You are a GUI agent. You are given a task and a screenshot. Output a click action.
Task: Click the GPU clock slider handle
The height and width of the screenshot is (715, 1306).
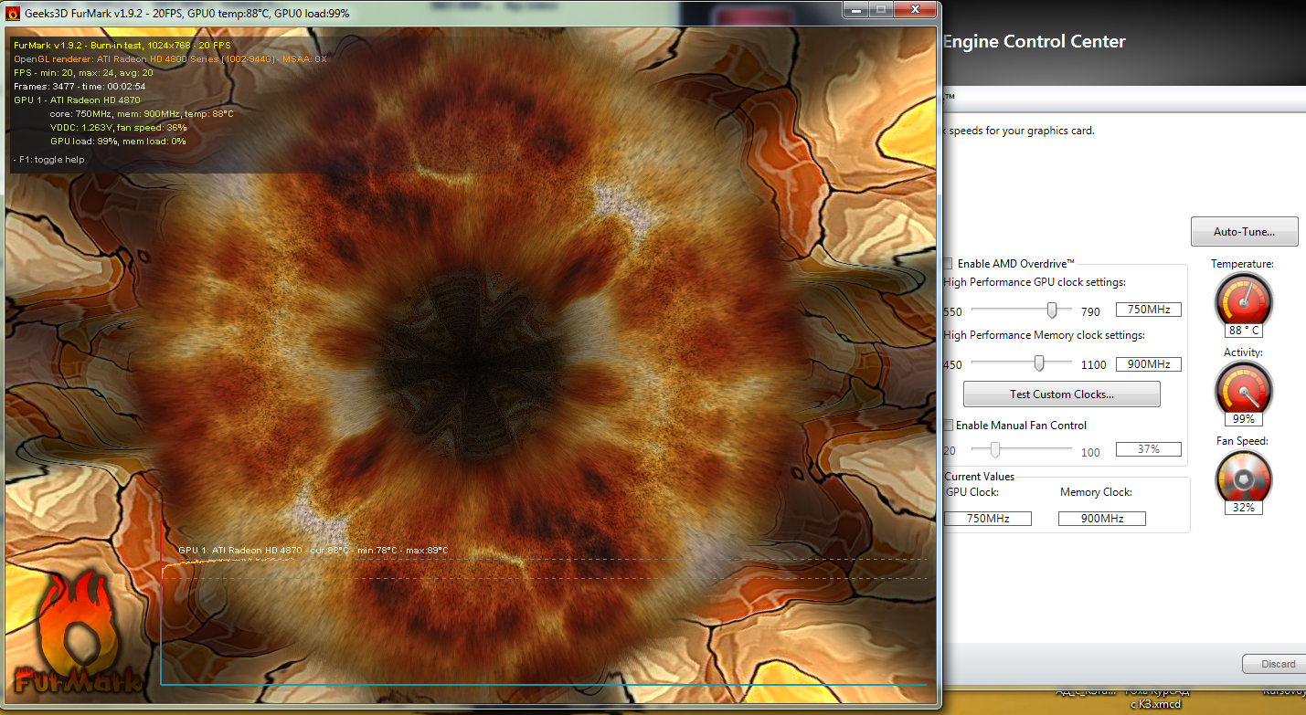[1052, 310]
